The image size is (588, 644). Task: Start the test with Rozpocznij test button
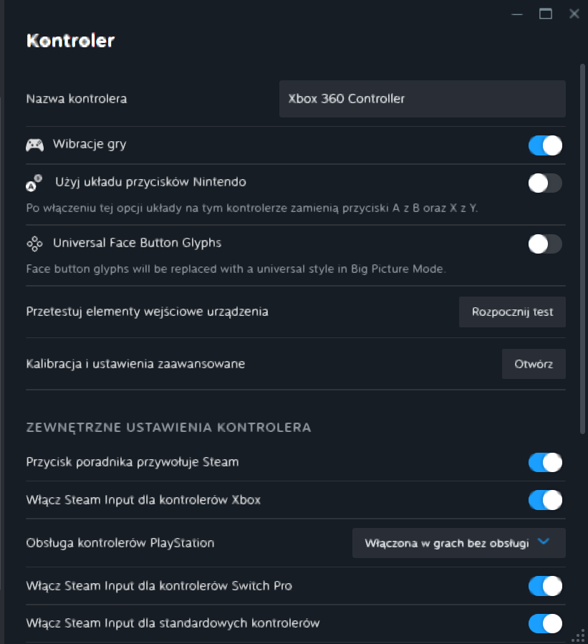point(512,312)
